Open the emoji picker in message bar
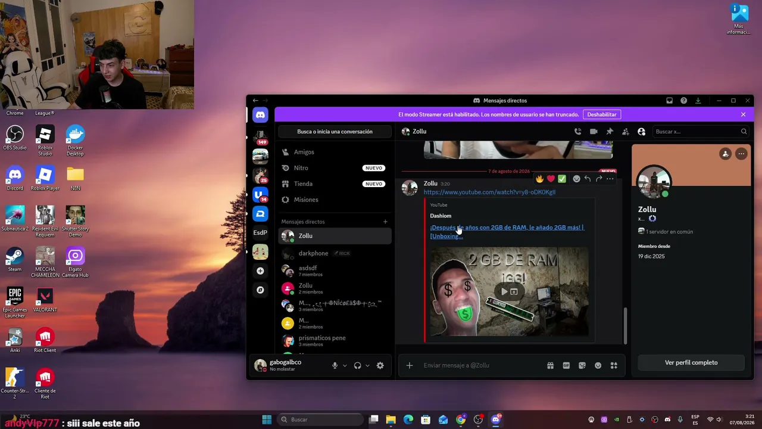The width and height of the screenshot is (762, 429). 598,366
